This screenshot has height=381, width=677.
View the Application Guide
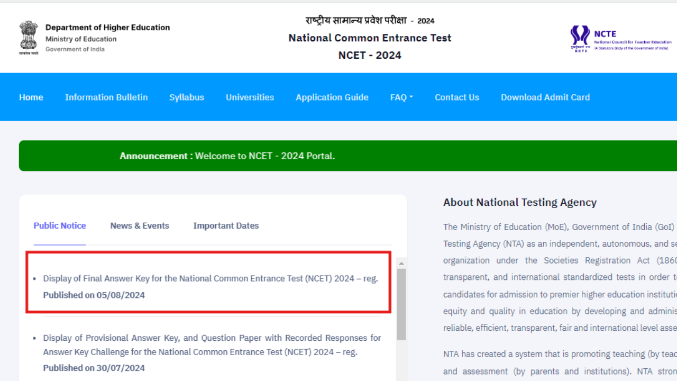[332, 97]
